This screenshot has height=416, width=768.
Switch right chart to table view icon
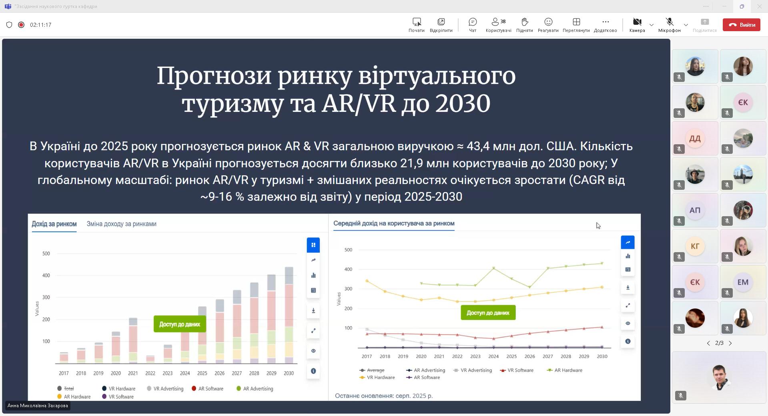(x=628, y=269)
